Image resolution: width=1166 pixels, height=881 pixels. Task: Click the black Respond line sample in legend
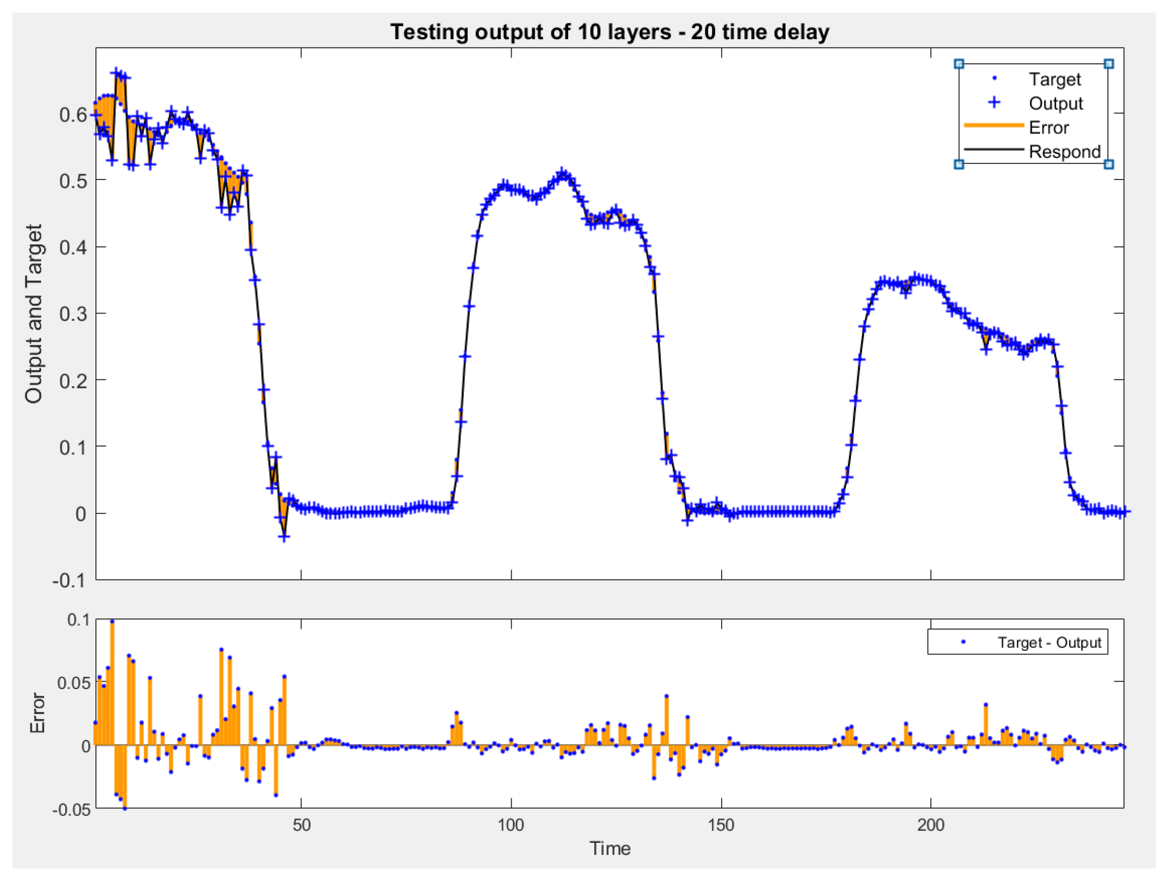point(994,149)
